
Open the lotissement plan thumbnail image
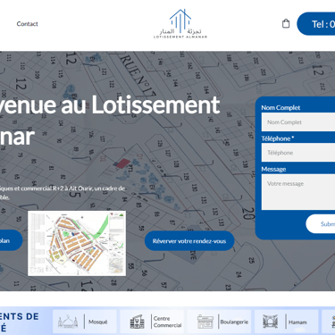click(77, 243)
